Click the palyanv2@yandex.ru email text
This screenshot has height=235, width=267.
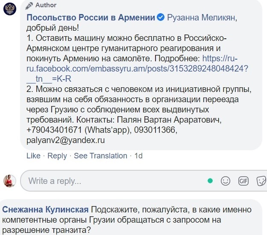[65, 140]
